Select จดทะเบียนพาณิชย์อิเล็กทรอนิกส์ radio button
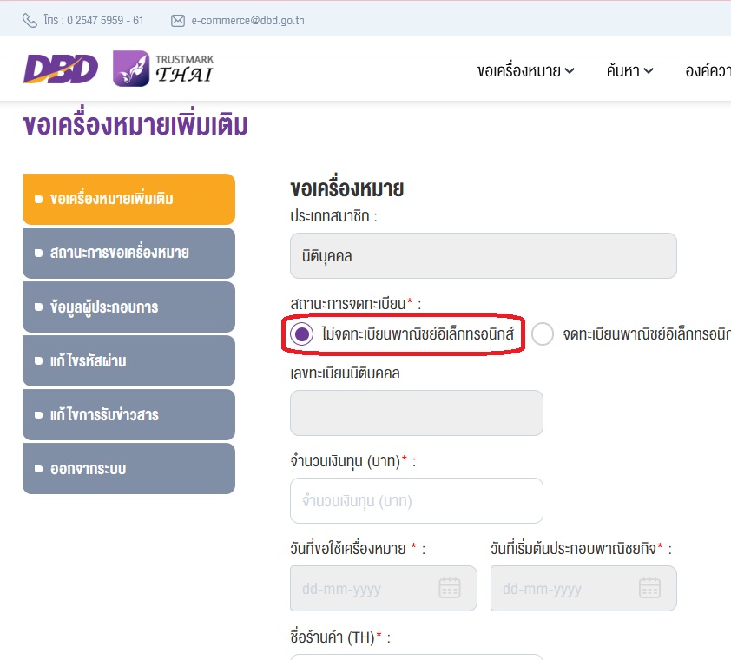The image size is (731, 660). [x=543, y=334]
